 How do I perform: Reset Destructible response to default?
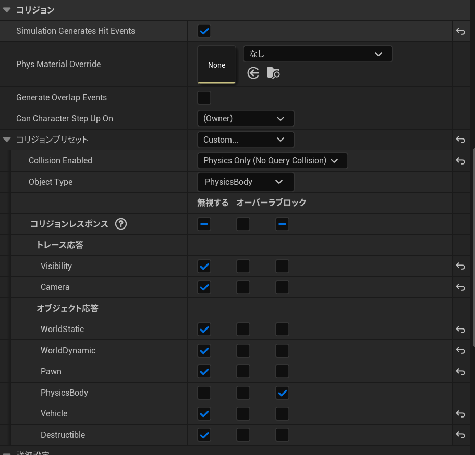[460, 435]
